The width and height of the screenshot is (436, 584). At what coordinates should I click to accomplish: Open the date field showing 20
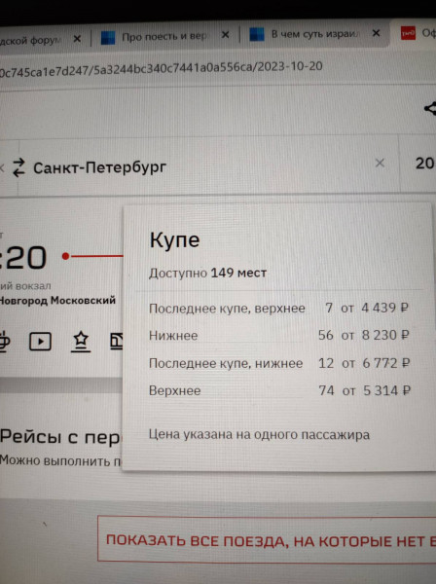click(418, 164)
